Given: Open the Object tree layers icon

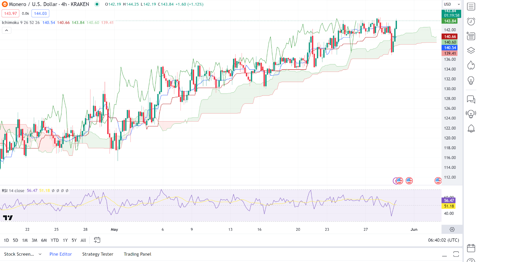Looking at the screenshot, I should (471, 51).
